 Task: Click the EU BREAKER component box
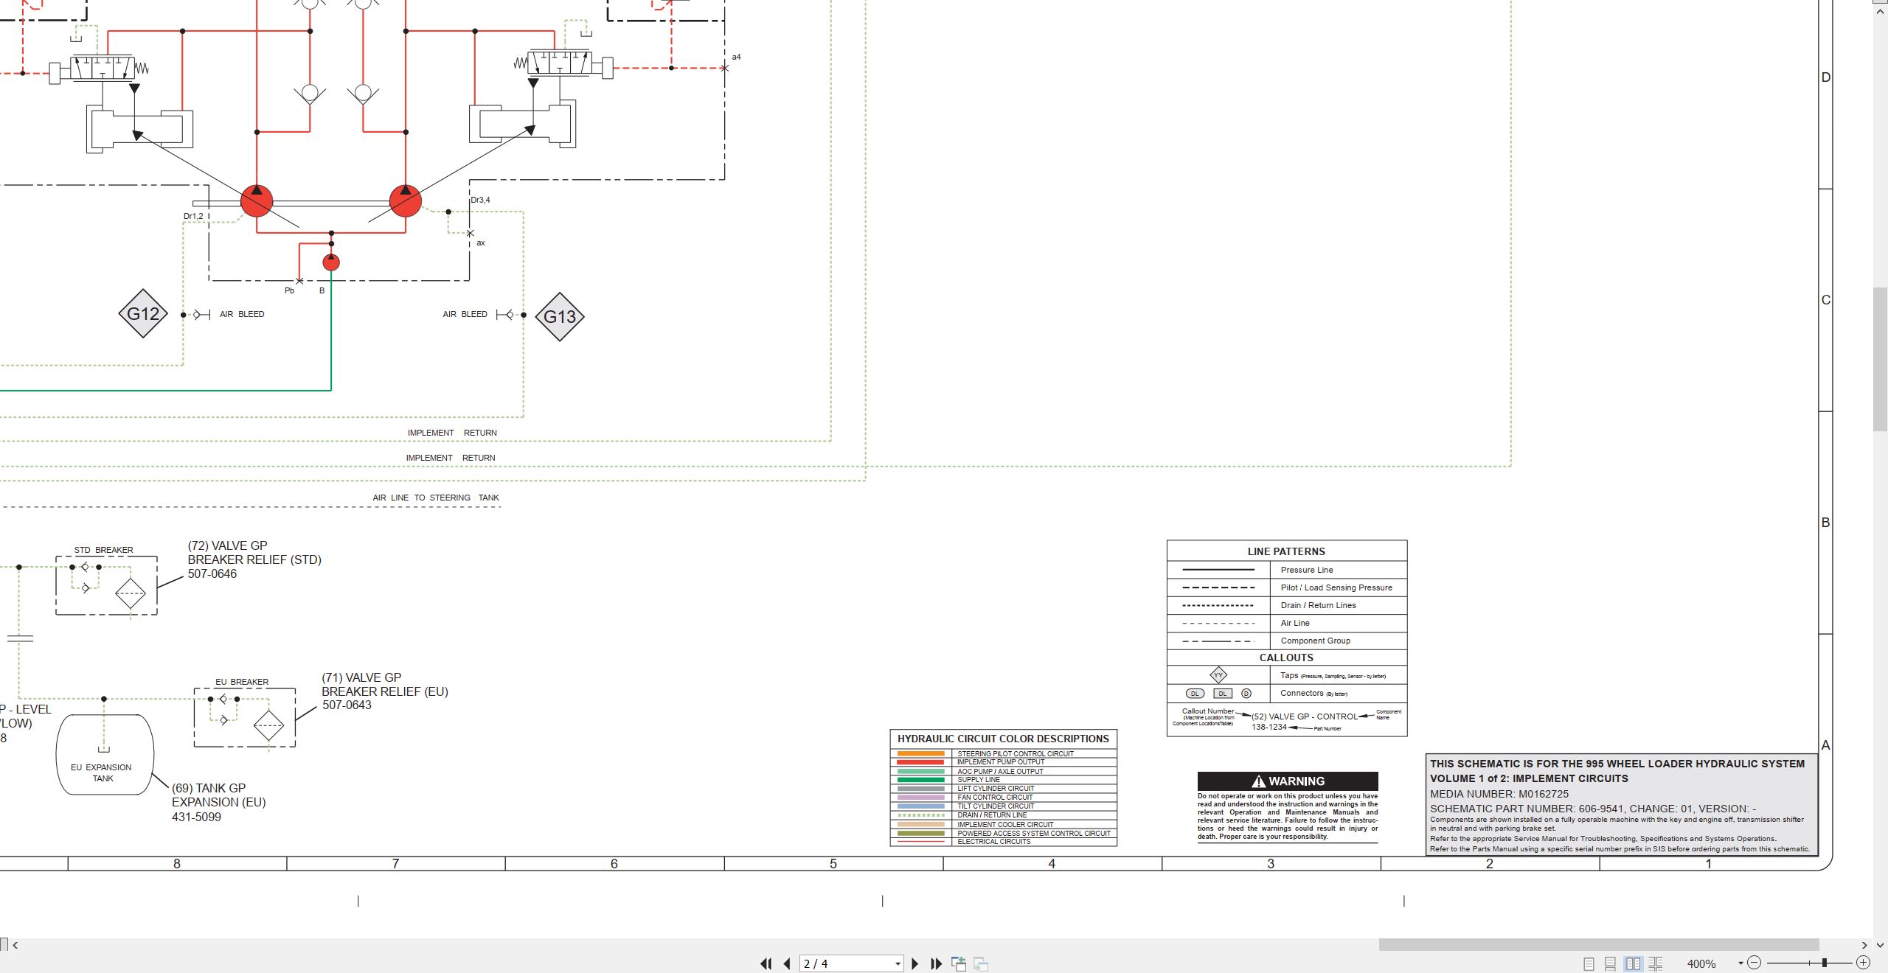click(244, 718)
